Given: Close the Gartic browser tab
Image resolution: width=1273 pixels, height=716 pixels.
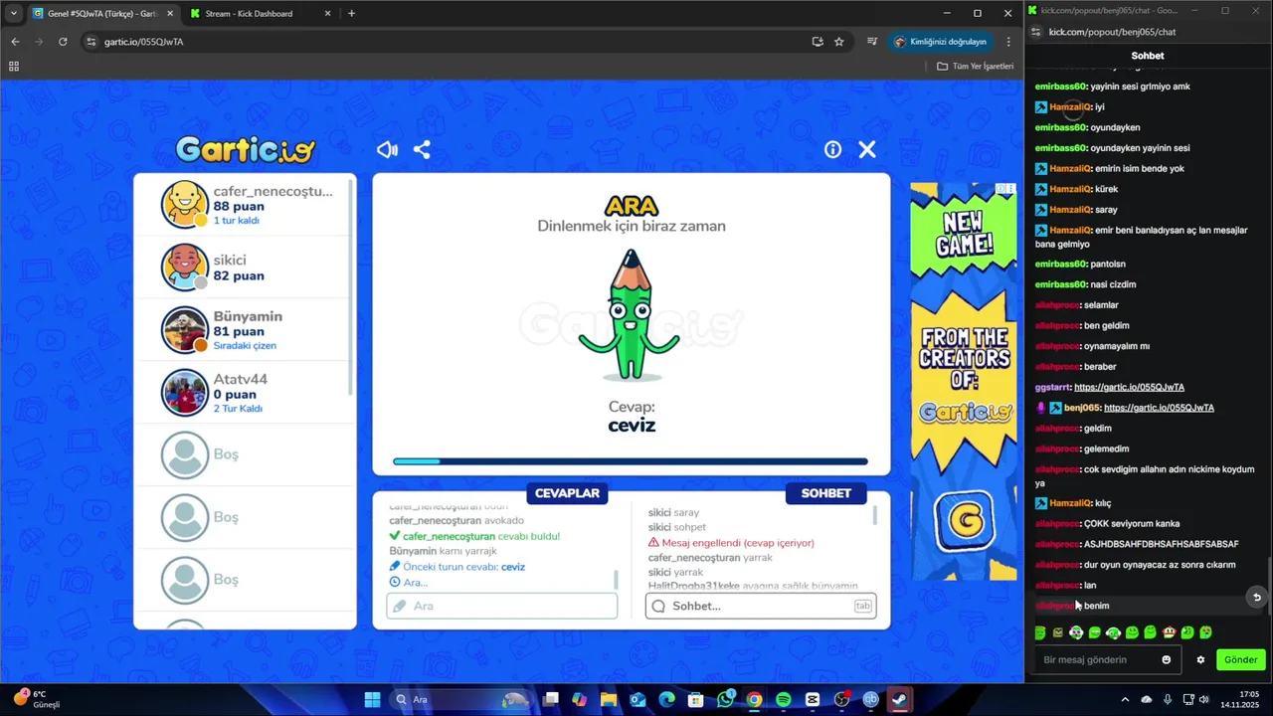Looking at the screenshot, I should [x=169, y=14].
